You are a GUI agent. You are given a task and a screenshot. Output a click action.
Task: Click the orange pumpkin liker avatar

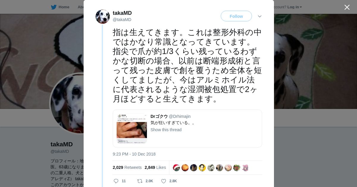point(185,168)
